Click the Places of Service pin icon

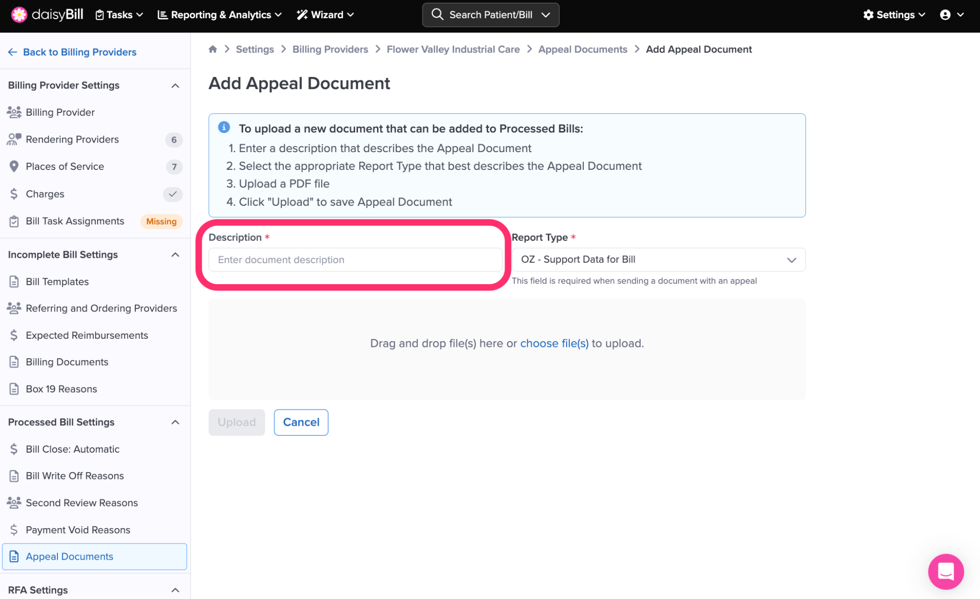pos(14,166)
